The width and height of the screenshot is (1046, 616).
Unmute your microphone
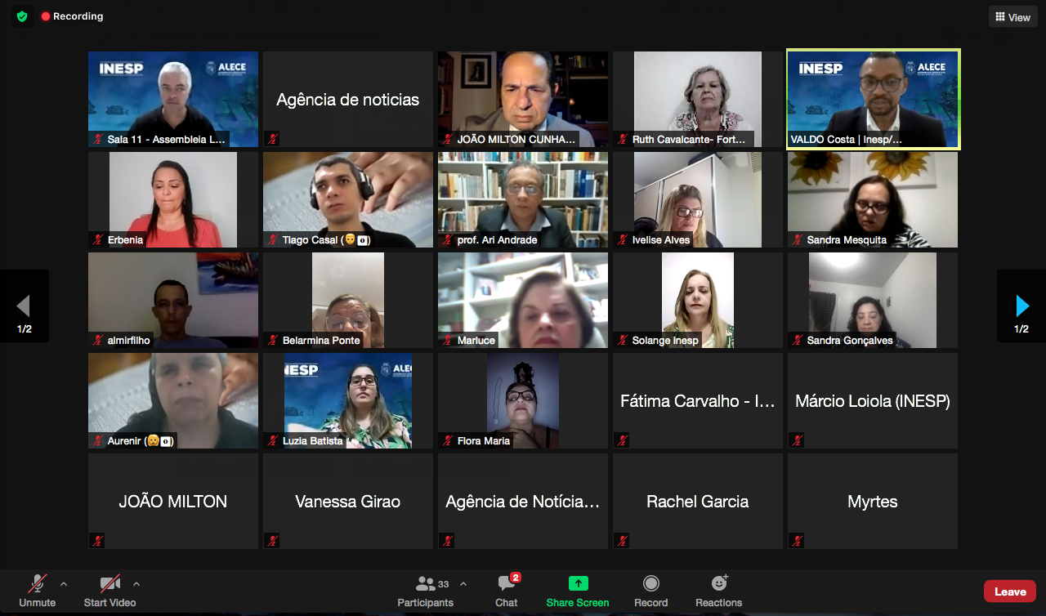coord(38,591)
